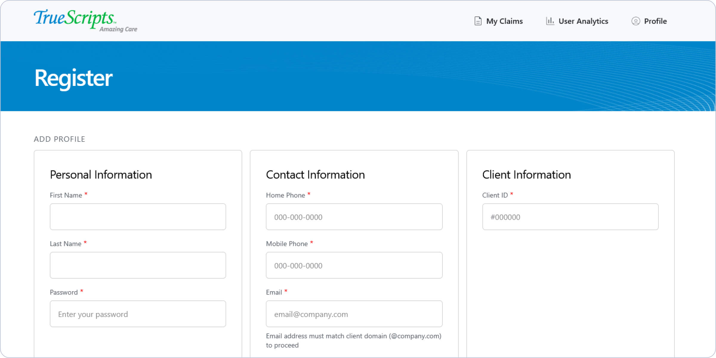This screenshot has width=716, height=358.
Task: Focus the Mobile Phone input
Action: 354,265
